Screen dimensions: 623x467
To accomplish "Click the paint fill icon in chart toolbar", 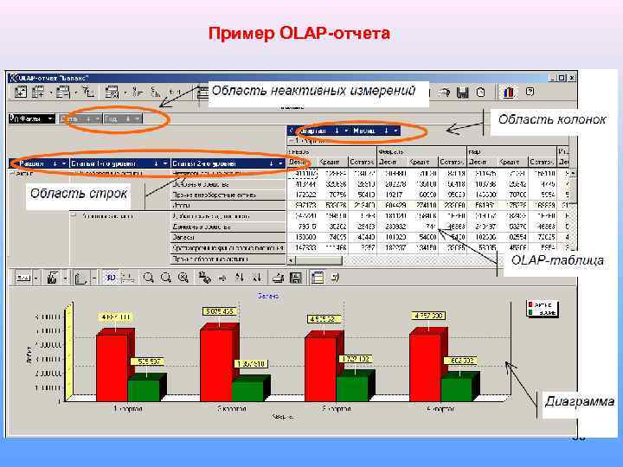I will [204, 278].
